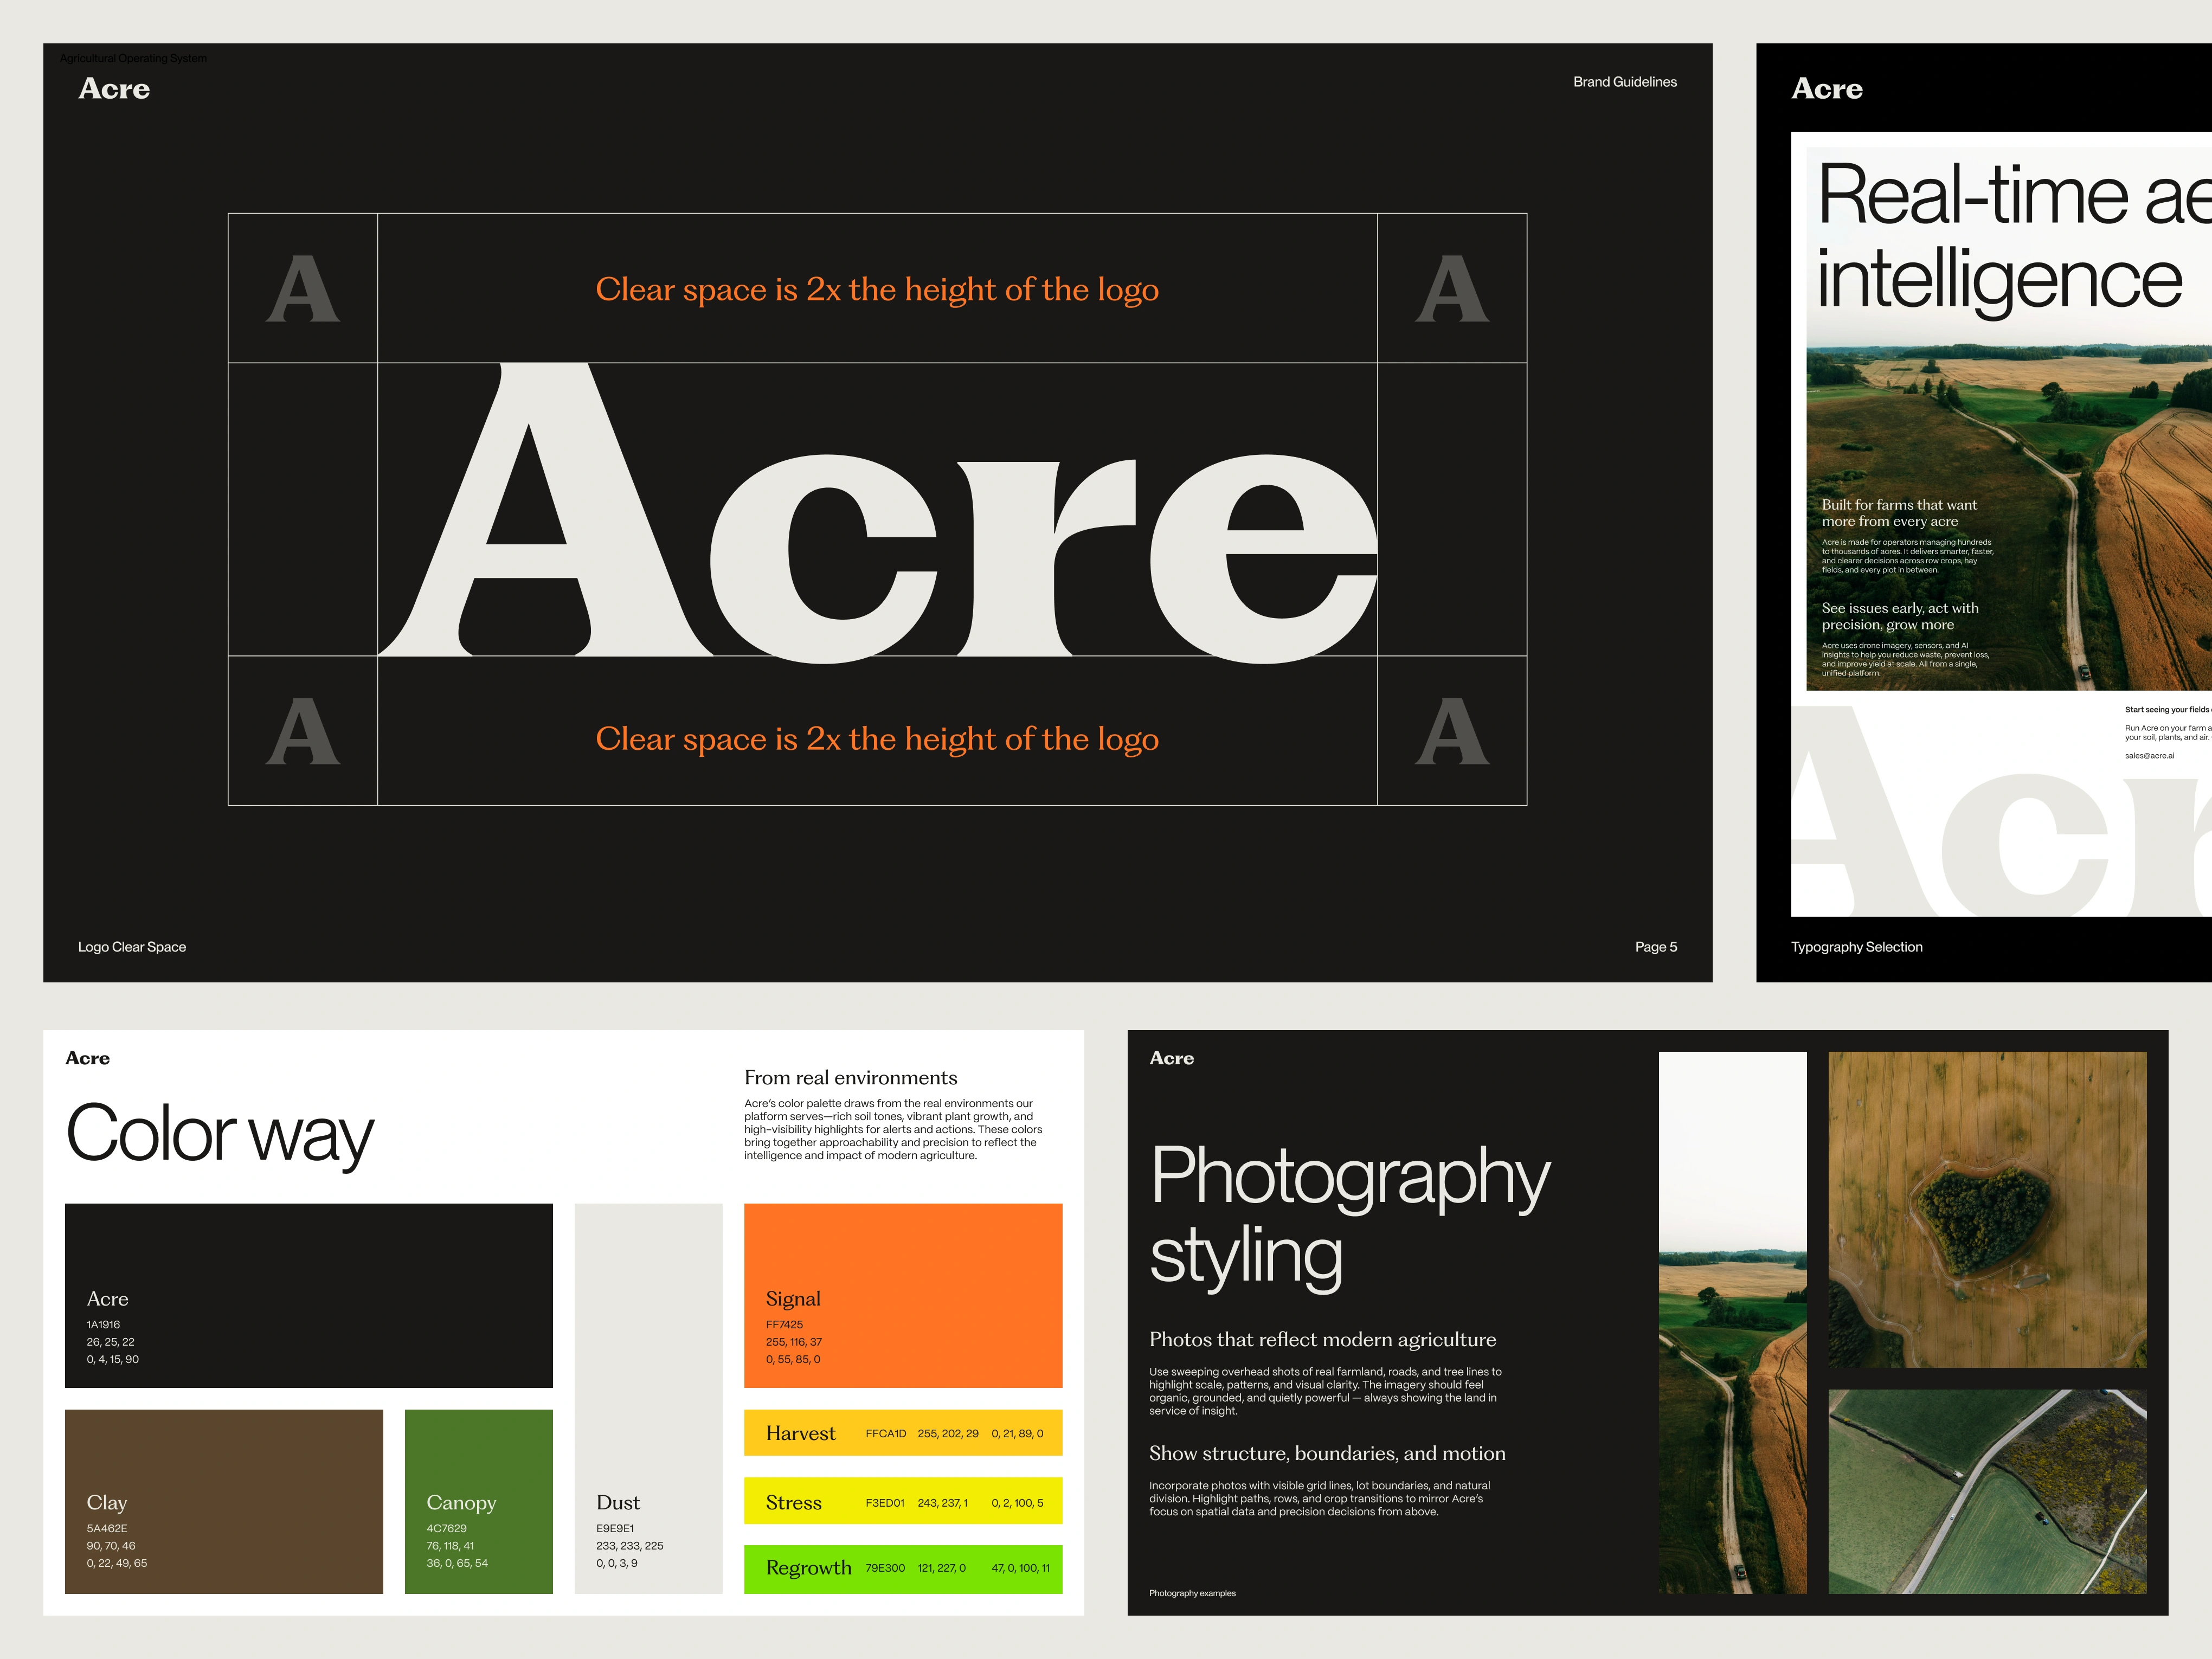Click the large Acre wordmark logo
The height and width of the screenshot is (1659, 2212).
point(878,512)
